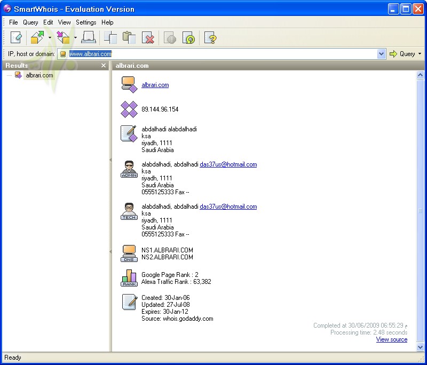Viewport: 427px width, 365px height.
Task: Click the greyed-out Stop query icon
Action: coord(170,37)
